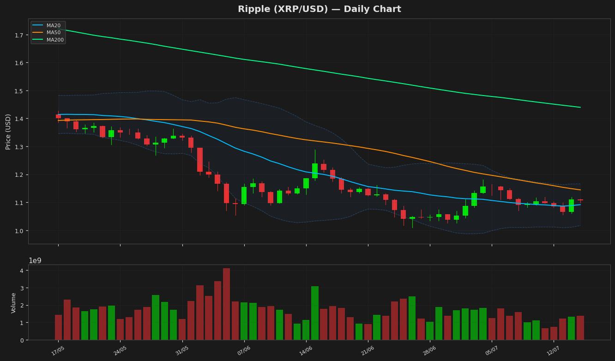
Task: Click the large green candlestick at 07/06
Action: click(244, 195)
